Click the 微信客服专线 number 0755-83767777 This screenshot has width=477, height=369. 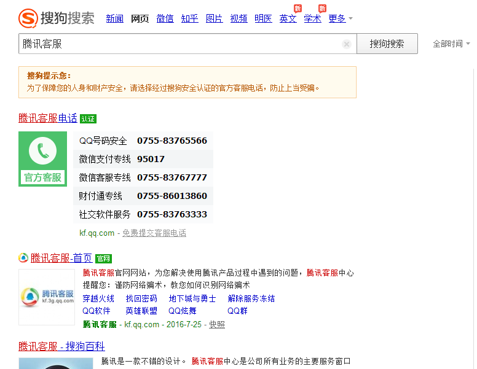click(172, 177)
